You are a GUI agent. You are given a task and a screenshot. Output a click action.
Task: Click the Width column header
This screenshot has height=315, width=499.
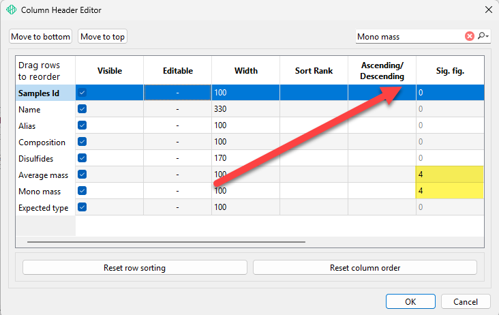[245, 70]
